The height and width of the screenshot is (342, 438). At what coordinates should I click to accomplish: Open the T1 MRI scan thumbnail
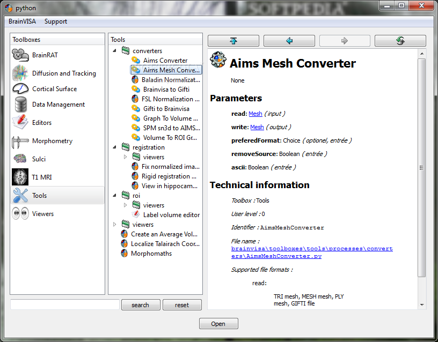click(x=20, y=177)
